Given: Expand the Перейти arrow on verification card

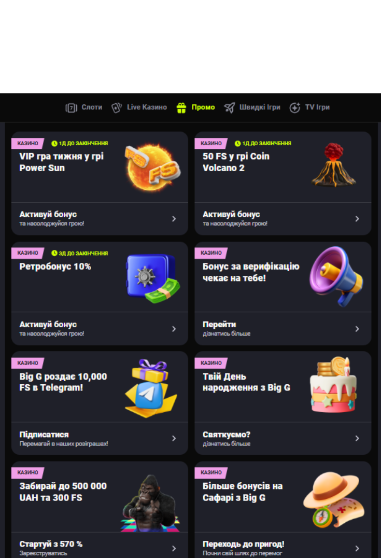Looking at the screenshot, I should 357,329.
